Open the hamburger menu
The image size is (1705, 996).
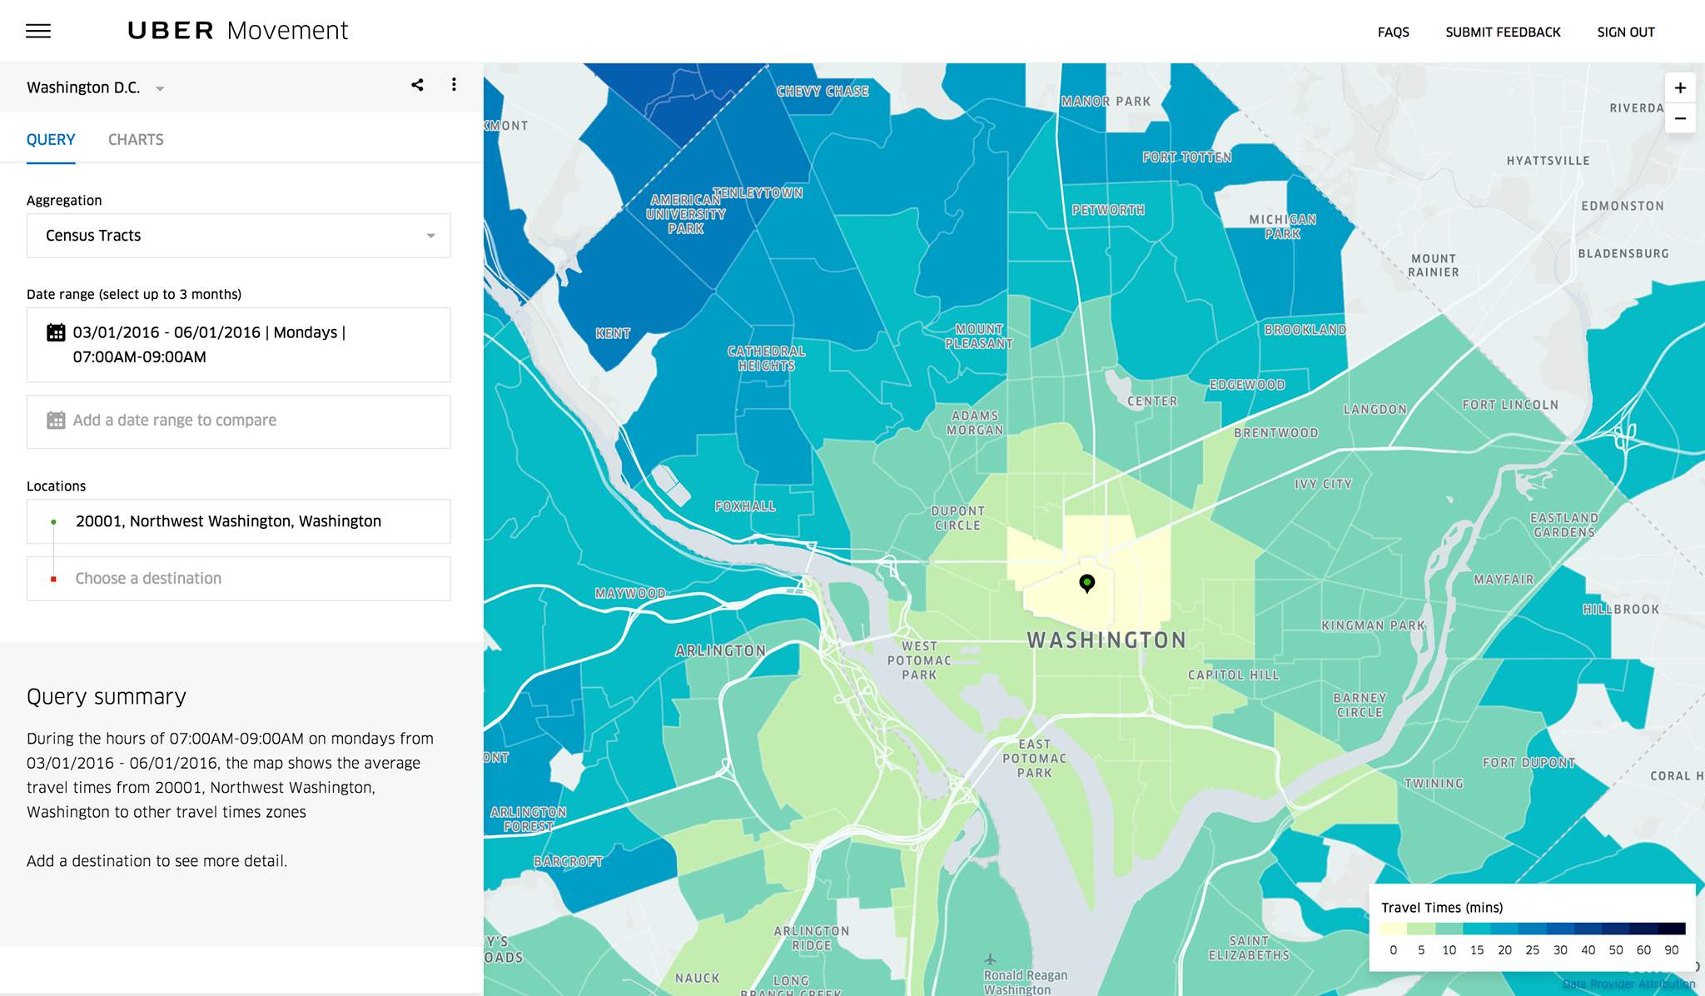pyautogui.click(x=38, y=32)
